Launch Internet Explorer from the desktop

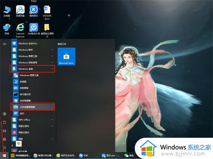(20, 30)
